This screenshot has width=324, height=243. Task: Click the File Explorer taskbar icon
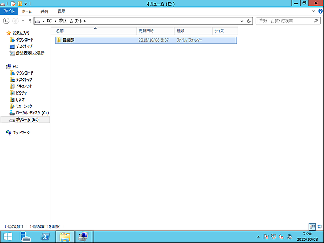click(x=65, y=237)
